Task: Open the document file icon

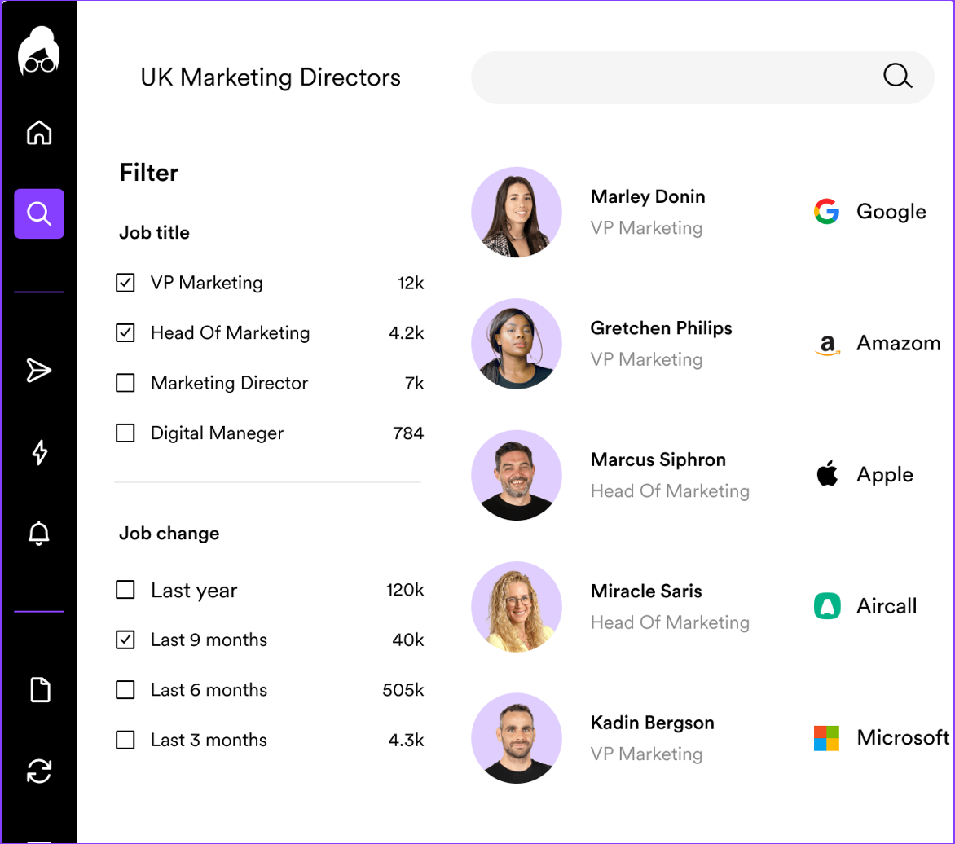Action: 40,689
